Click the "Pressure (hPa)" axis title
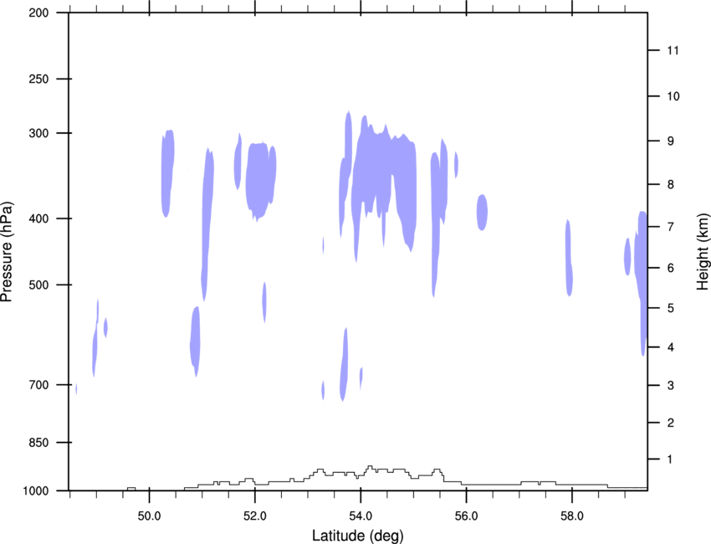 [7, 252]
